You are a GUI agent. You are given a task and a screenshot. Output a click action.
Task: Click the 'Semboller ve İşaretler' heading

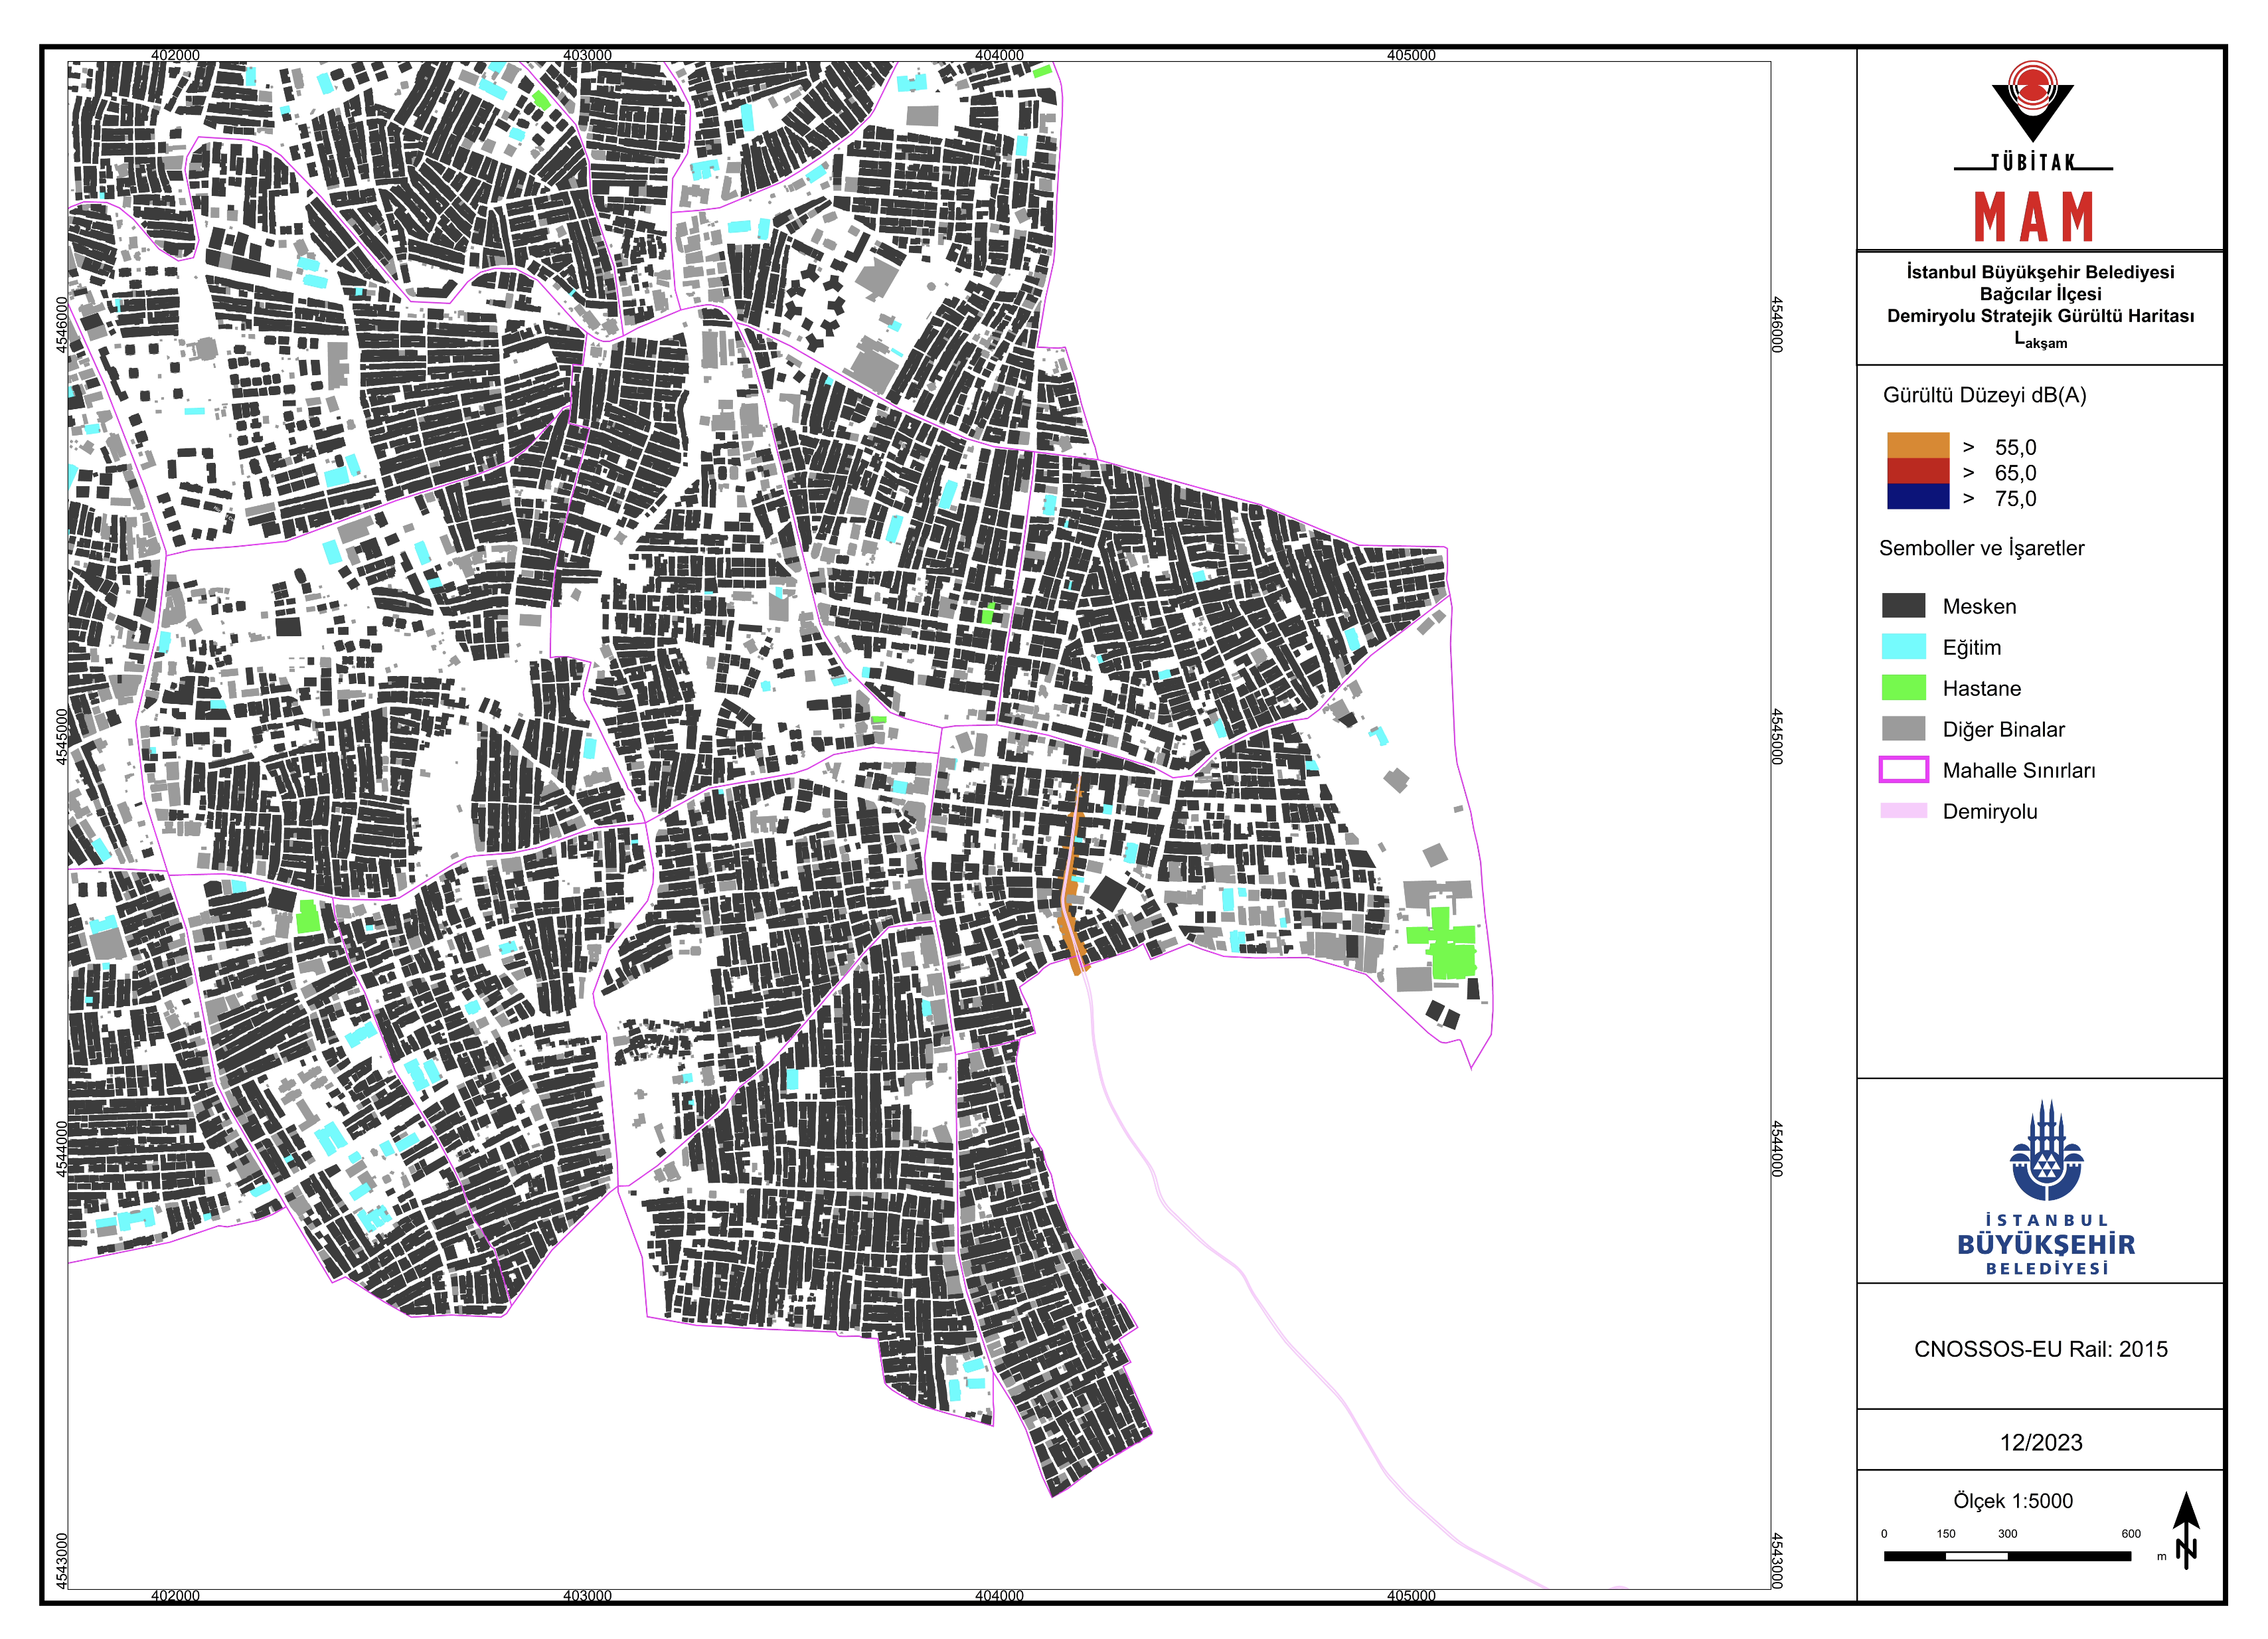coord(1982,548)
